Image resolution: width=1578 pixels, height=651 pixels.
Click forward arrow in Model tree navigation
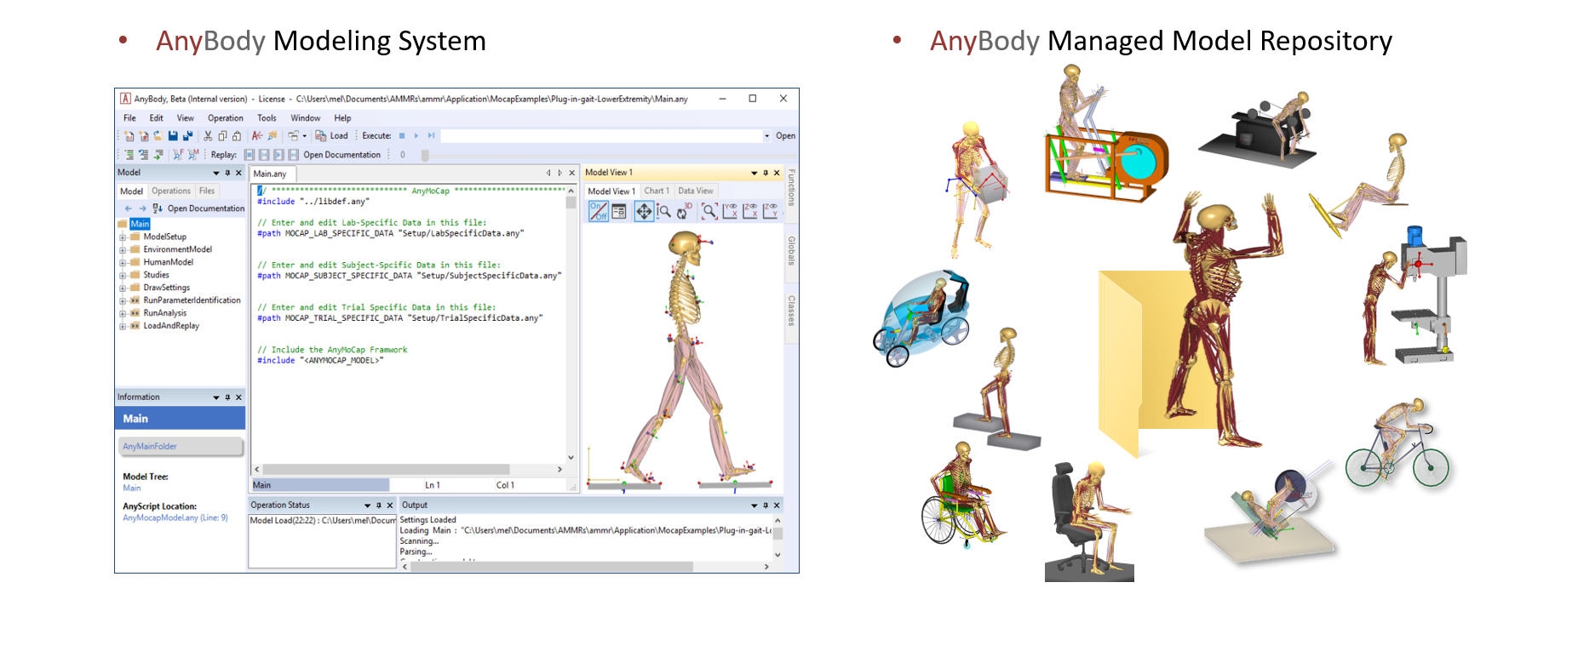(142, 208)
